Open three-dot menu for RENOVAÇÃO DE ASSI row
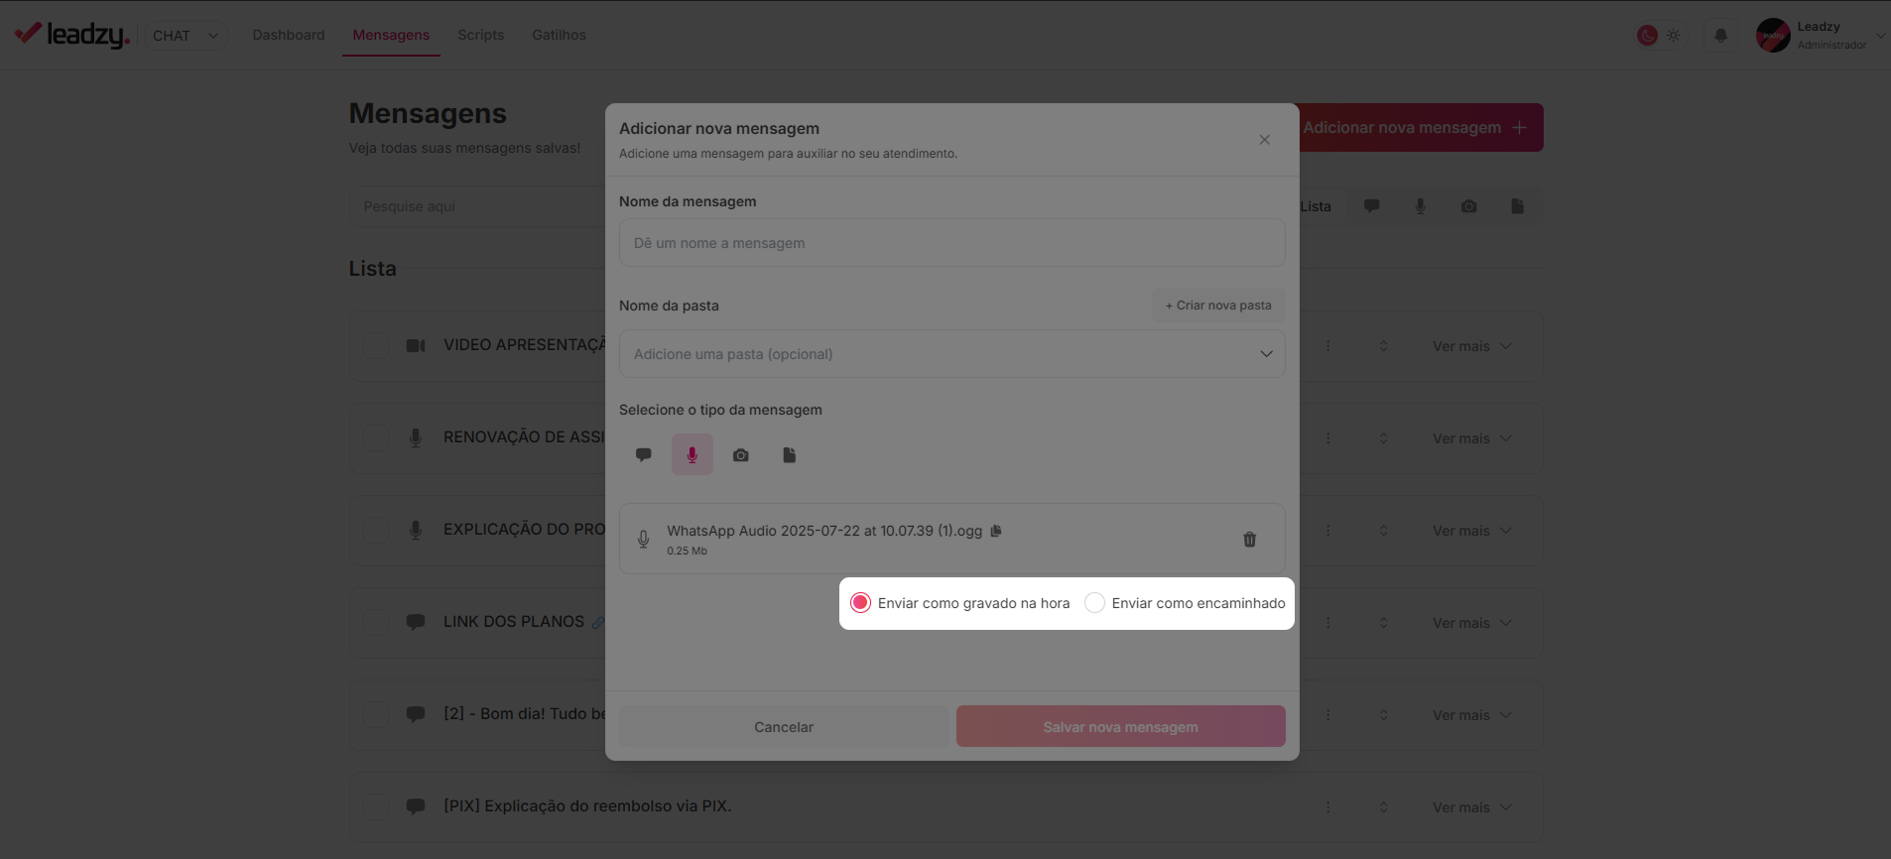Screen dimensions: 1891x859 tap(1328, 438)
